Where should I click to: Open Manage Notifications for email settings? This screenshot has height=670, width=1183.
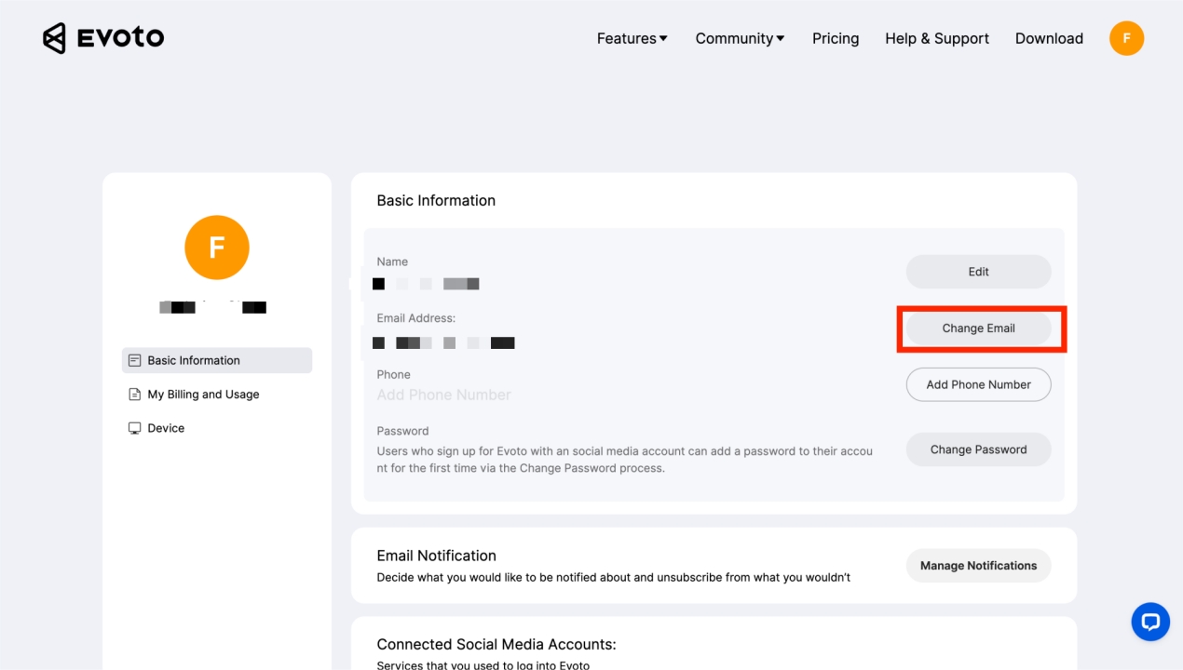(978, 566)
